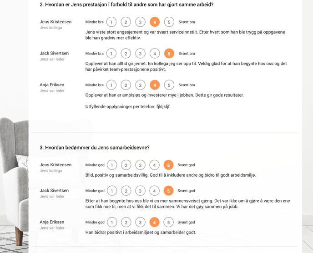Click selected rating 4 in Jens Kristensen's performance row
Screen dimensions: 313x253
pyautogui.click(x=155, y=22)
